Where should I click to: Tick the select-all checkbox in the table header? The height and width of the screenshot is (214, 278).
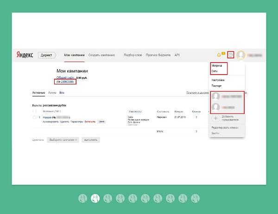pos(34,111)
